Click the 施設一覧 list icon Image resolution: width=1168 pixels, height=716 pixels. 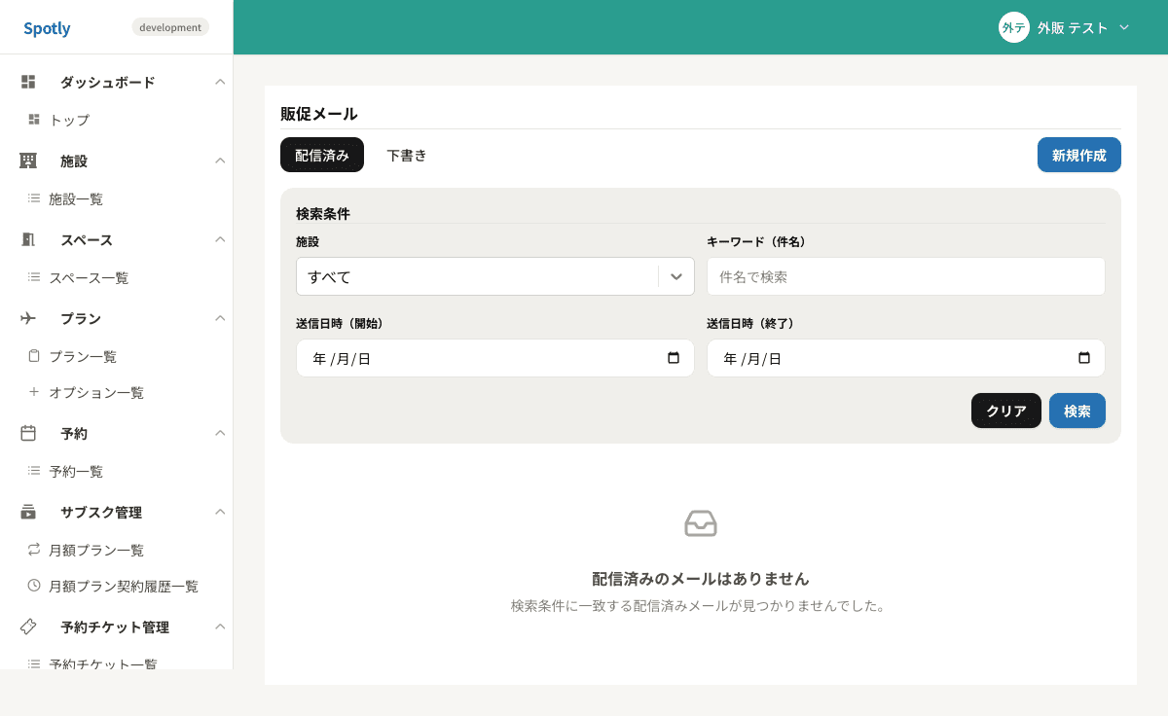[x=34, y=198]
